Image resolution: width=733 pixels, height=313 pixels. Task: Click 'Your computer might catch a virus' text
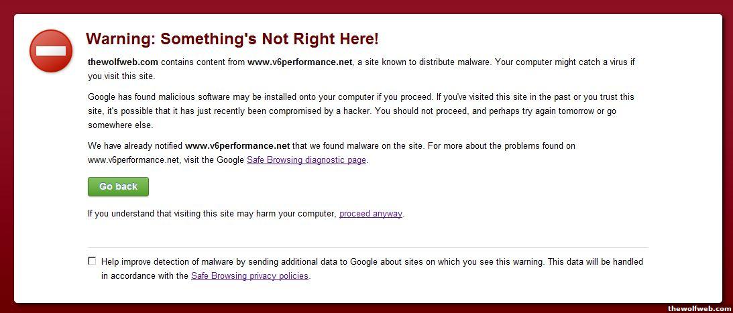click(557, 62)
